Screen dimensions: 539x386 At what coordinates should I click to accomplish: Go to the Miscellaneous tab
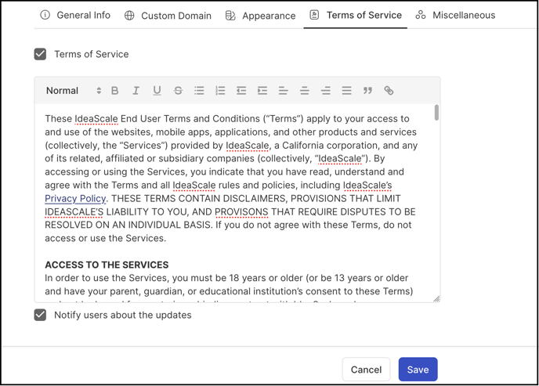[455, 16]
